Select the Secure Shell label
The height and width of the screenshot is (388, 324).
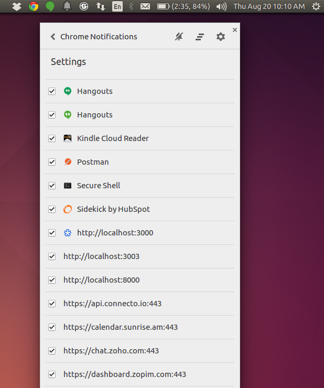[x=99, y=186]
